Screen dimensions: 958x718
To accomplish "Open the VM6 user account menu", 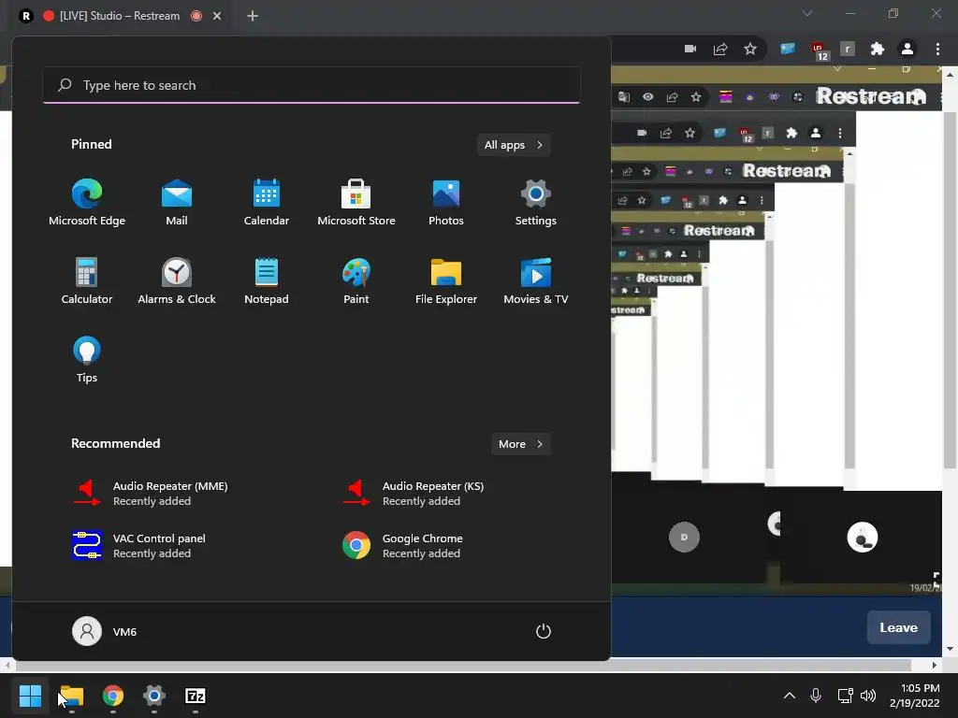I will click(105, 631).
